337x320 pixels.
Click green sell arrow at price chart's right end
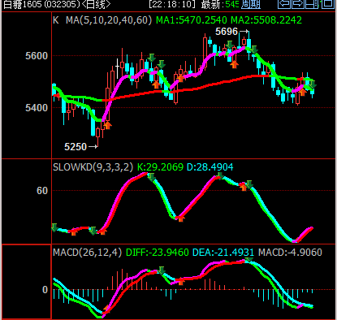tap(313, 84)
